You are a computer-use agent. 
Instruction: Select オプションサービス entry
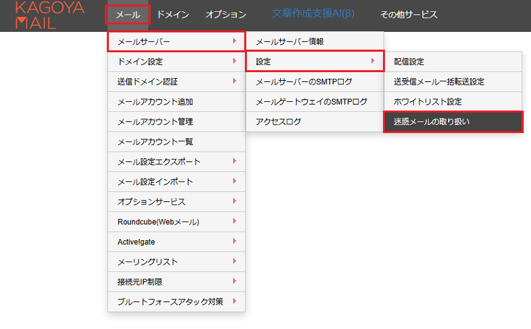177,202
